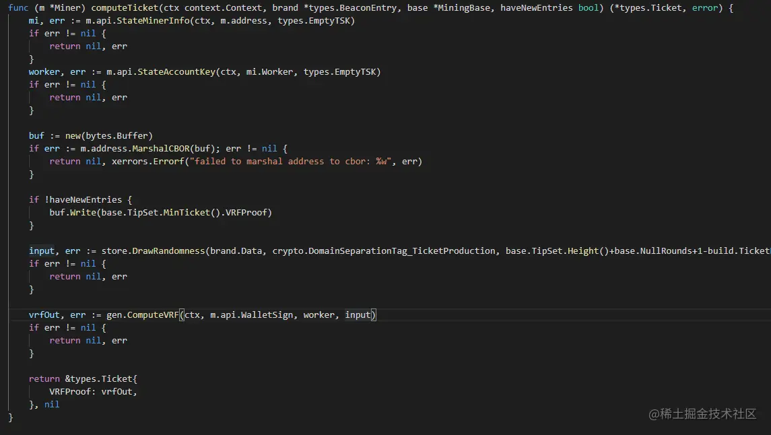Click vrfOut variable on the ComputeVRF line
The width and height of the screenshot is (771, 435).
click(44, 314)
